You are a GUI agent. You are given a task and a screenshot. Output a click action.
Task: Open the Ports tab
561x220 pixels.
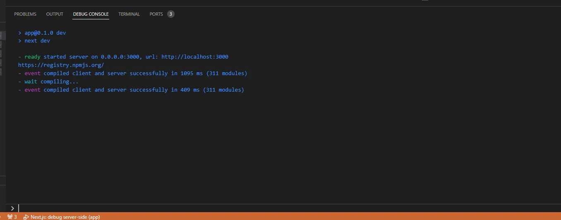click(156, 14)
